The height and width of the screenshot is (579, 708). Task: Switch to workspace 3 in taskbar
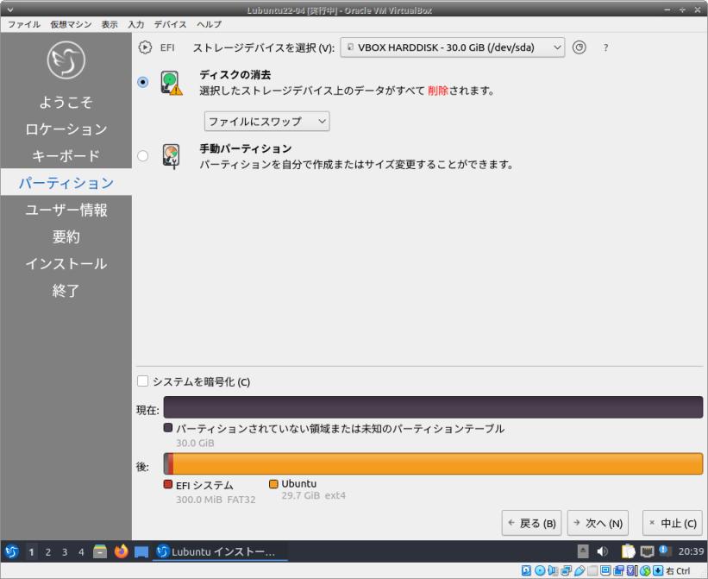[x=65, y=552]
